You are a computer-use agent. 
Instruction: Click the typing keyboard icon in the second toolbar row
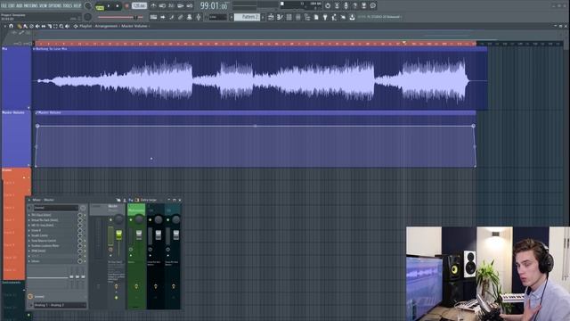[x=153, y=17]
